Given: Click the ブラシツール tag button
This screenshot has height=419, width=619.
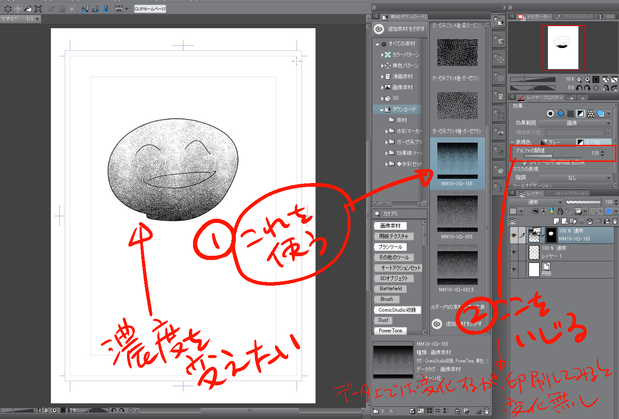Looking at the screenshot, I should click(x=390, y=247).
